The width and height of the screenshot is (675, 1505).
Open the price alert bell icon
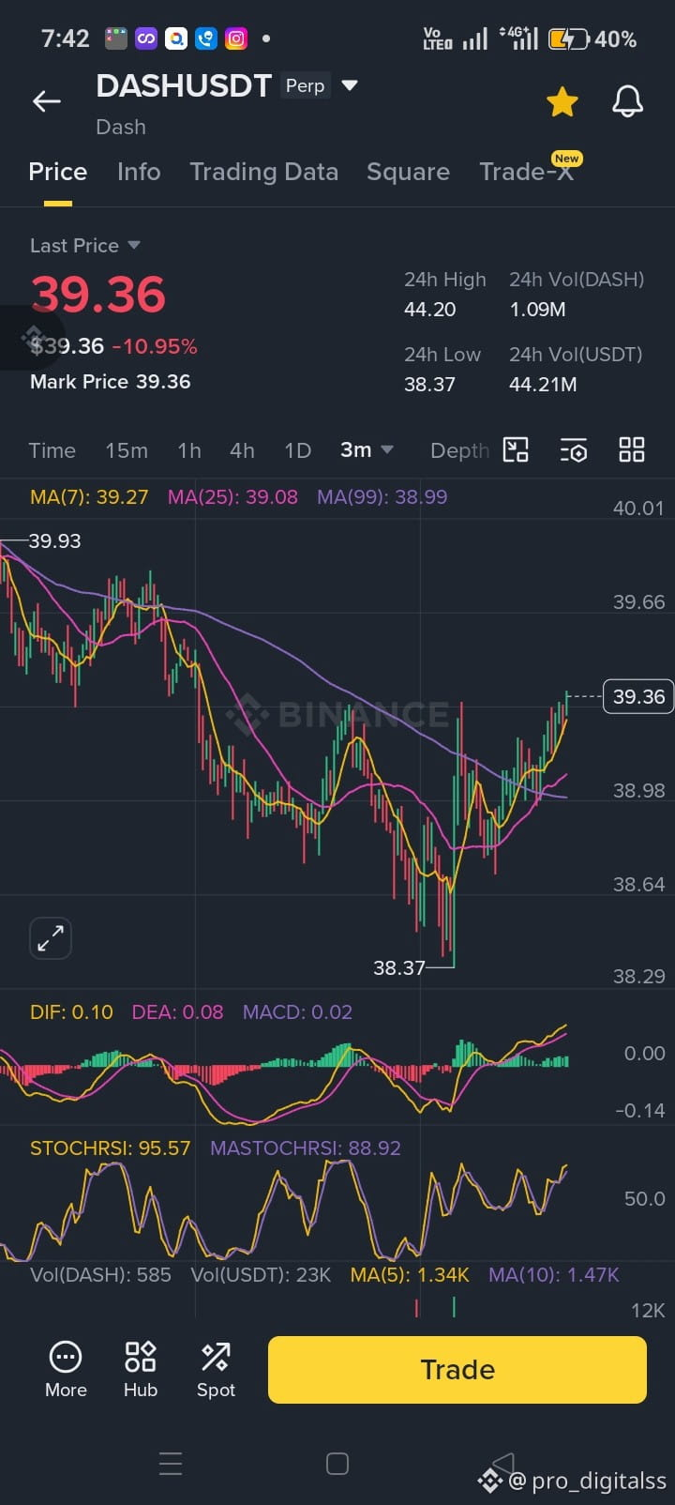tap(628, 101)
